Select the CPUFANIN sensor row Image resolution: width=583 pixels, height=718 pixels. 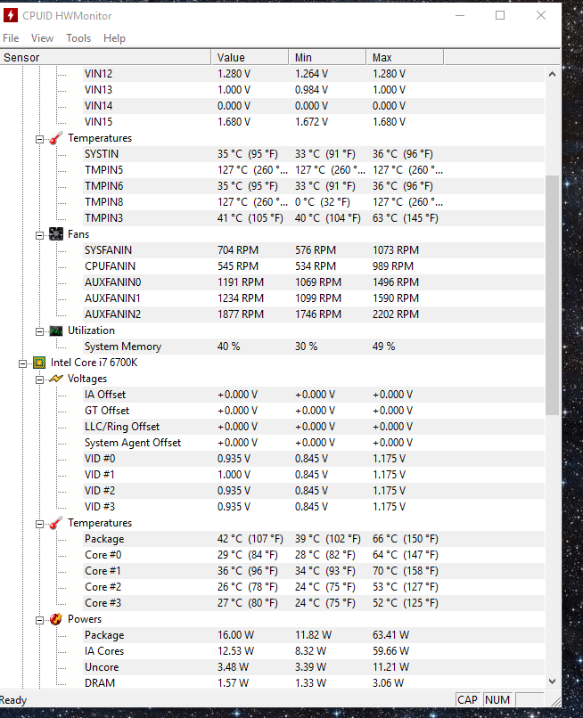point(110,266)
